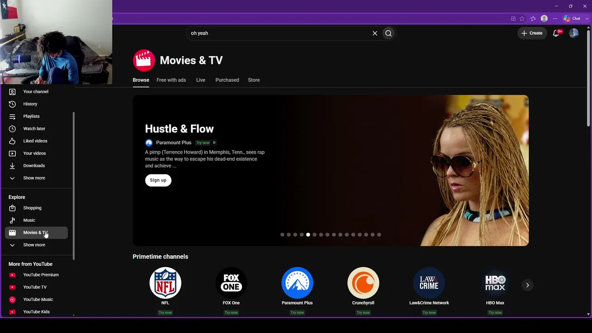Switch to the Browse tab

pos(141,80)
